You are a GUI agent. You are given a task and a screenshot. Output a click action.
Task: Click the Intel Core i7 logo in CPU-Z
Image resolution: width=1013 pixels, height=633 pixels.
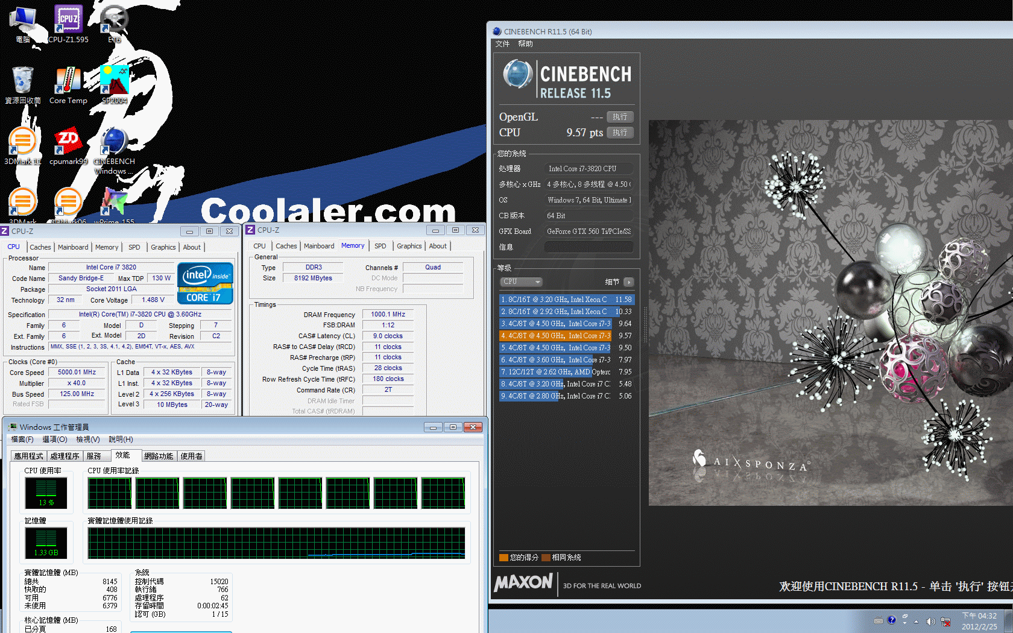click(205, 283)
